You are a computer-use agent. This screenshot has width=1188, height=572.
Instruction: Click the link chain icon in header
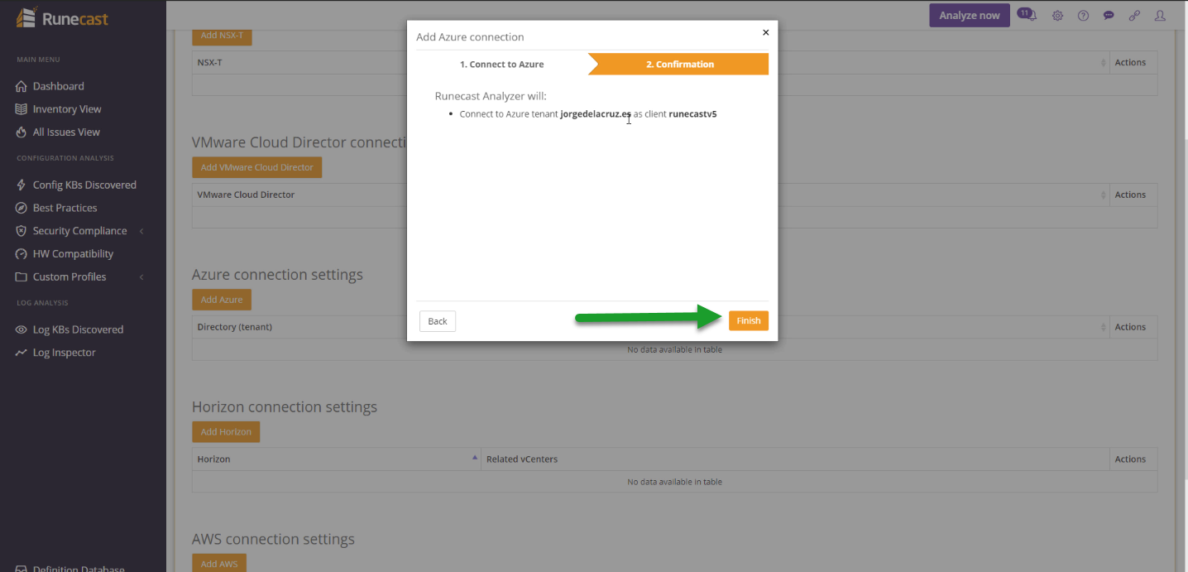[1134, 16]
